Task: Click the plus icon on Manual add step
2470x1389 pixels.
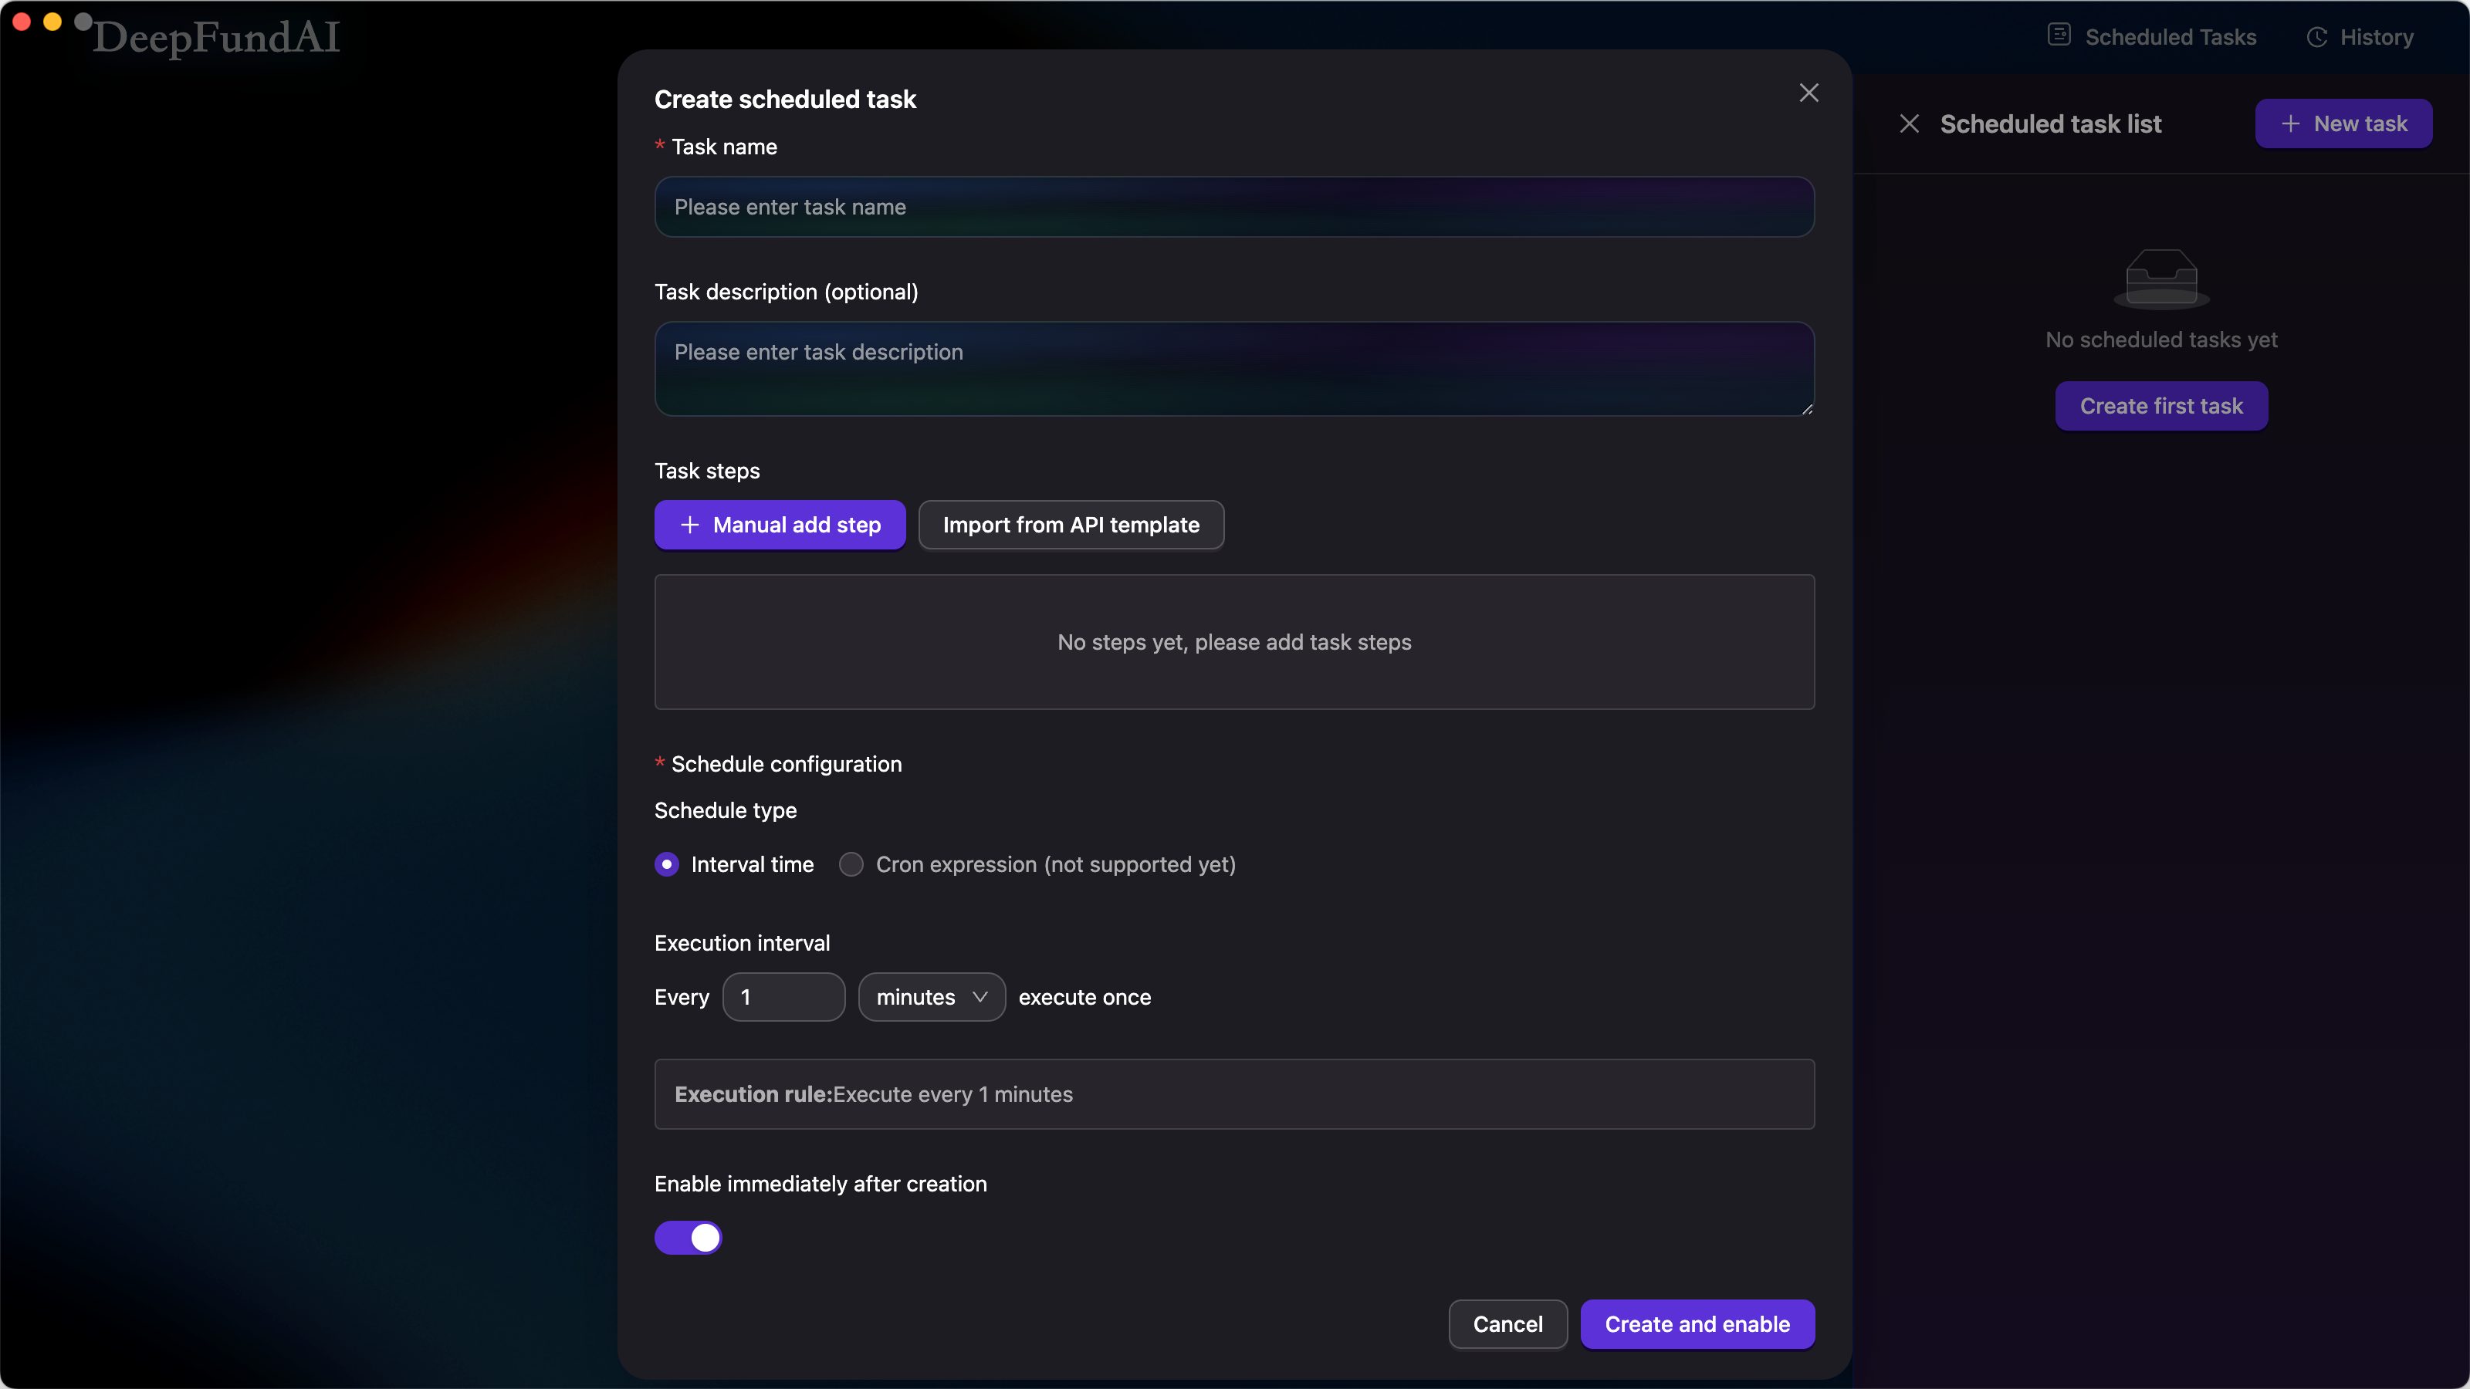Action: 689,526
